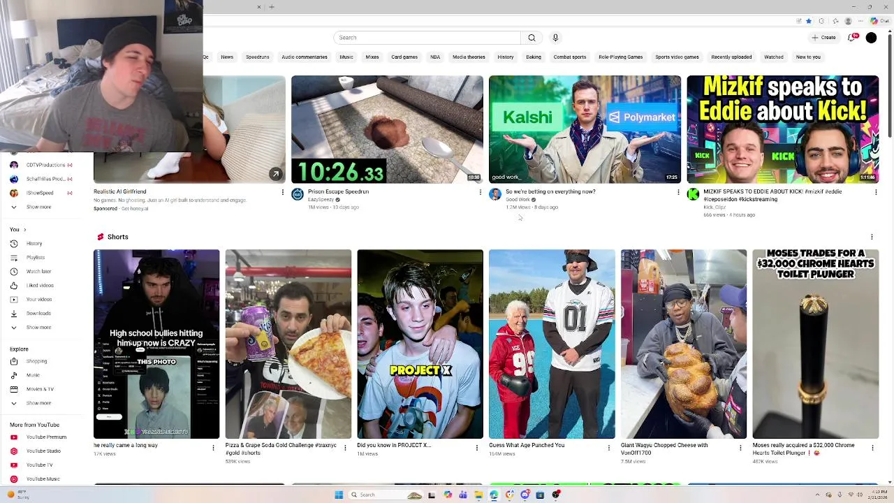The width and height of the screenshot is (894, 503).
Task: Open File Explorer from the taskbar
Action: pyautogui.click(x=478, y=495)
